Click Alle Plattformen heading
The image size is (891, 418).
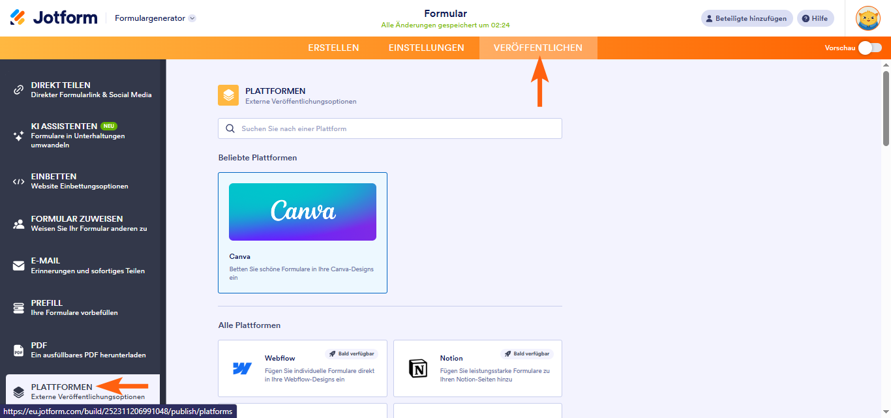249,325
